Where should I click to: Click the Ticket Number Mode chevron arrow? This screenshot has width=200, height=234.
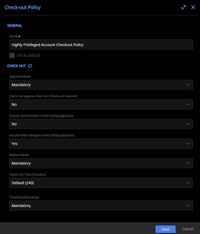(x=188, y=206)
